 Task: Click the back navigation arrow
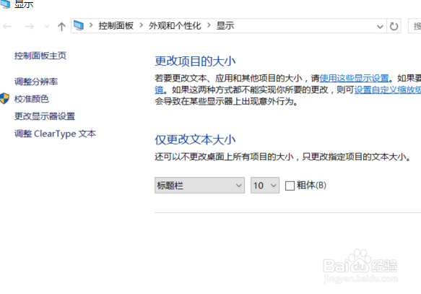[x=7, y=26]
